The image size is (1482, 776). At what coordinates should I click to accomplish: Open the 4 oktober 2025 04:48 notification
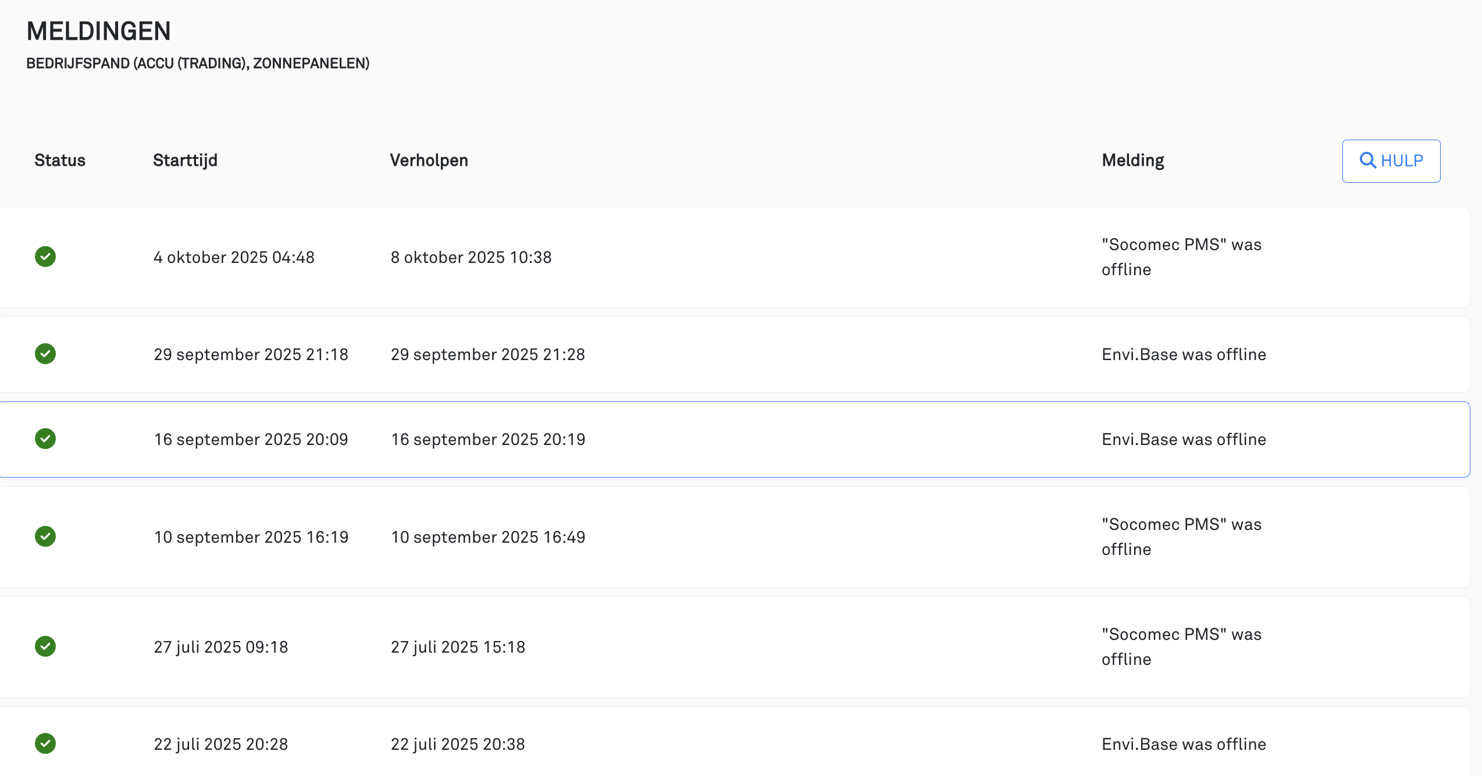pyautogui.click(x=234, y=257)
